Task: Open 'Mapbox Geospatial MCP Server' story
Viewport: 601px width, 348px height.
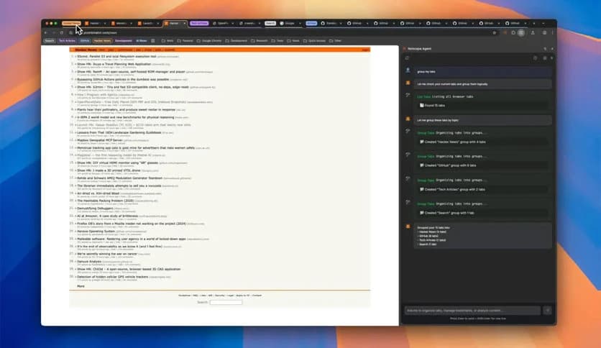Action: 100,140
